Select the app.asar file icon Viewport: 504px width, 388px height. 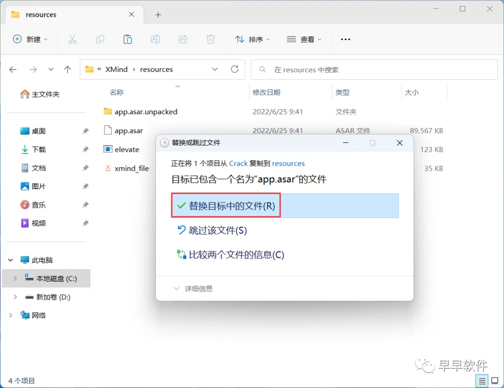pos(108,131)
